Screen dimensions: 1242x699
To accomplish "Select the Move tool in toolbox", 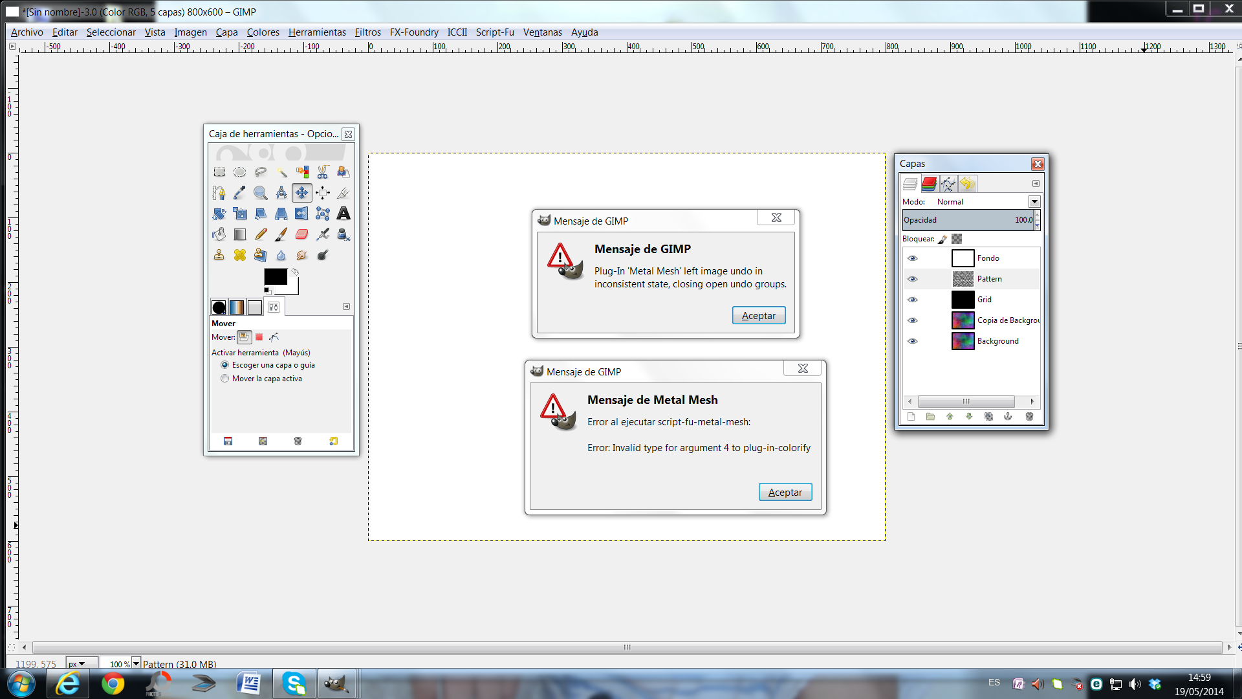I will [x=302, y=193].
